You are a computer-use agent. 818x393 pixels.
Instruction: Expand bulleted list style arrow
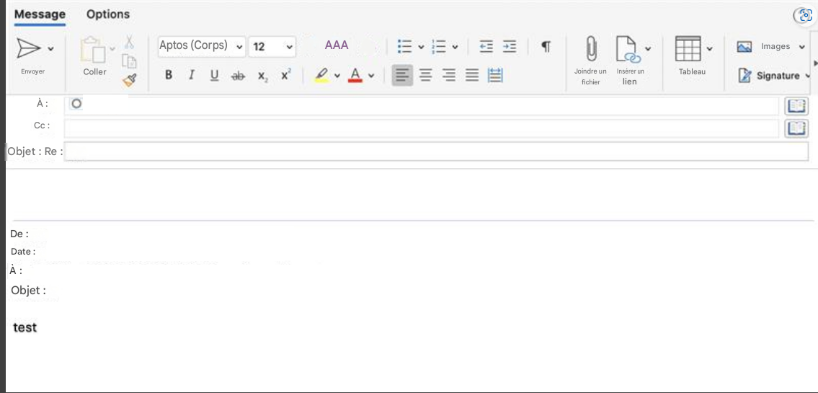(x=421, y=47)
